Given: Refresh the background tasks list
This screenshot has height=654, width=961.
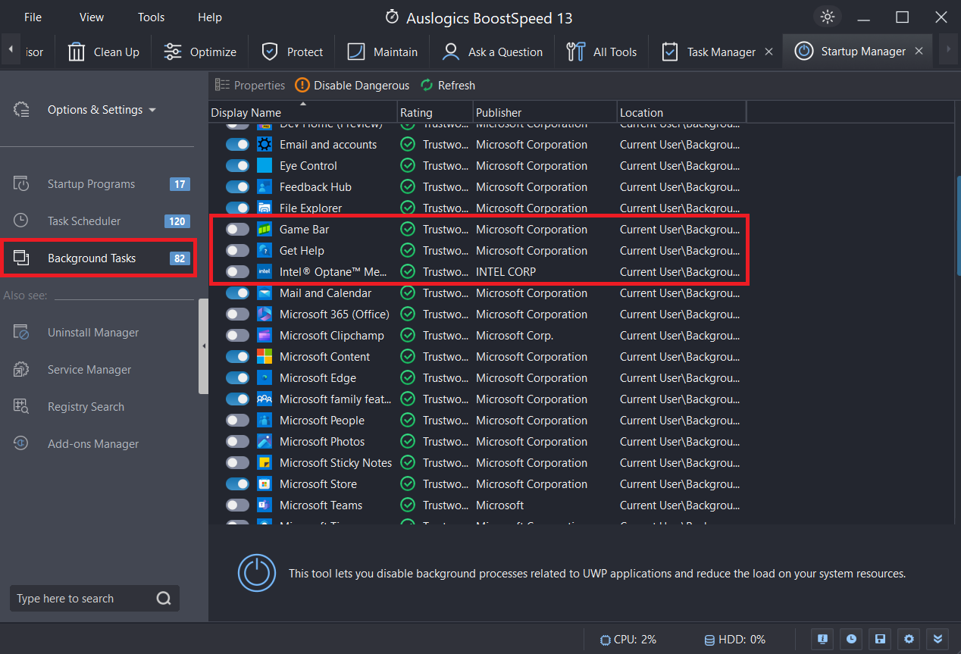Looking at the screenshot, I should (x=448, y=86).
